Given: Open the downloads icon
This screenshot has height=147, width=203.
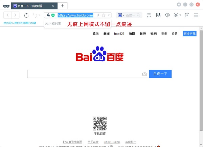Looking at the screenshot, I should click(187, 15).
